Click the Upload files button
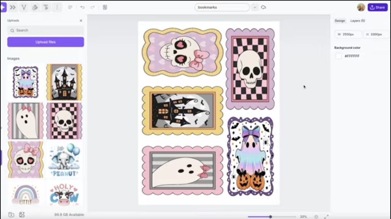 (x=46, y=42)
